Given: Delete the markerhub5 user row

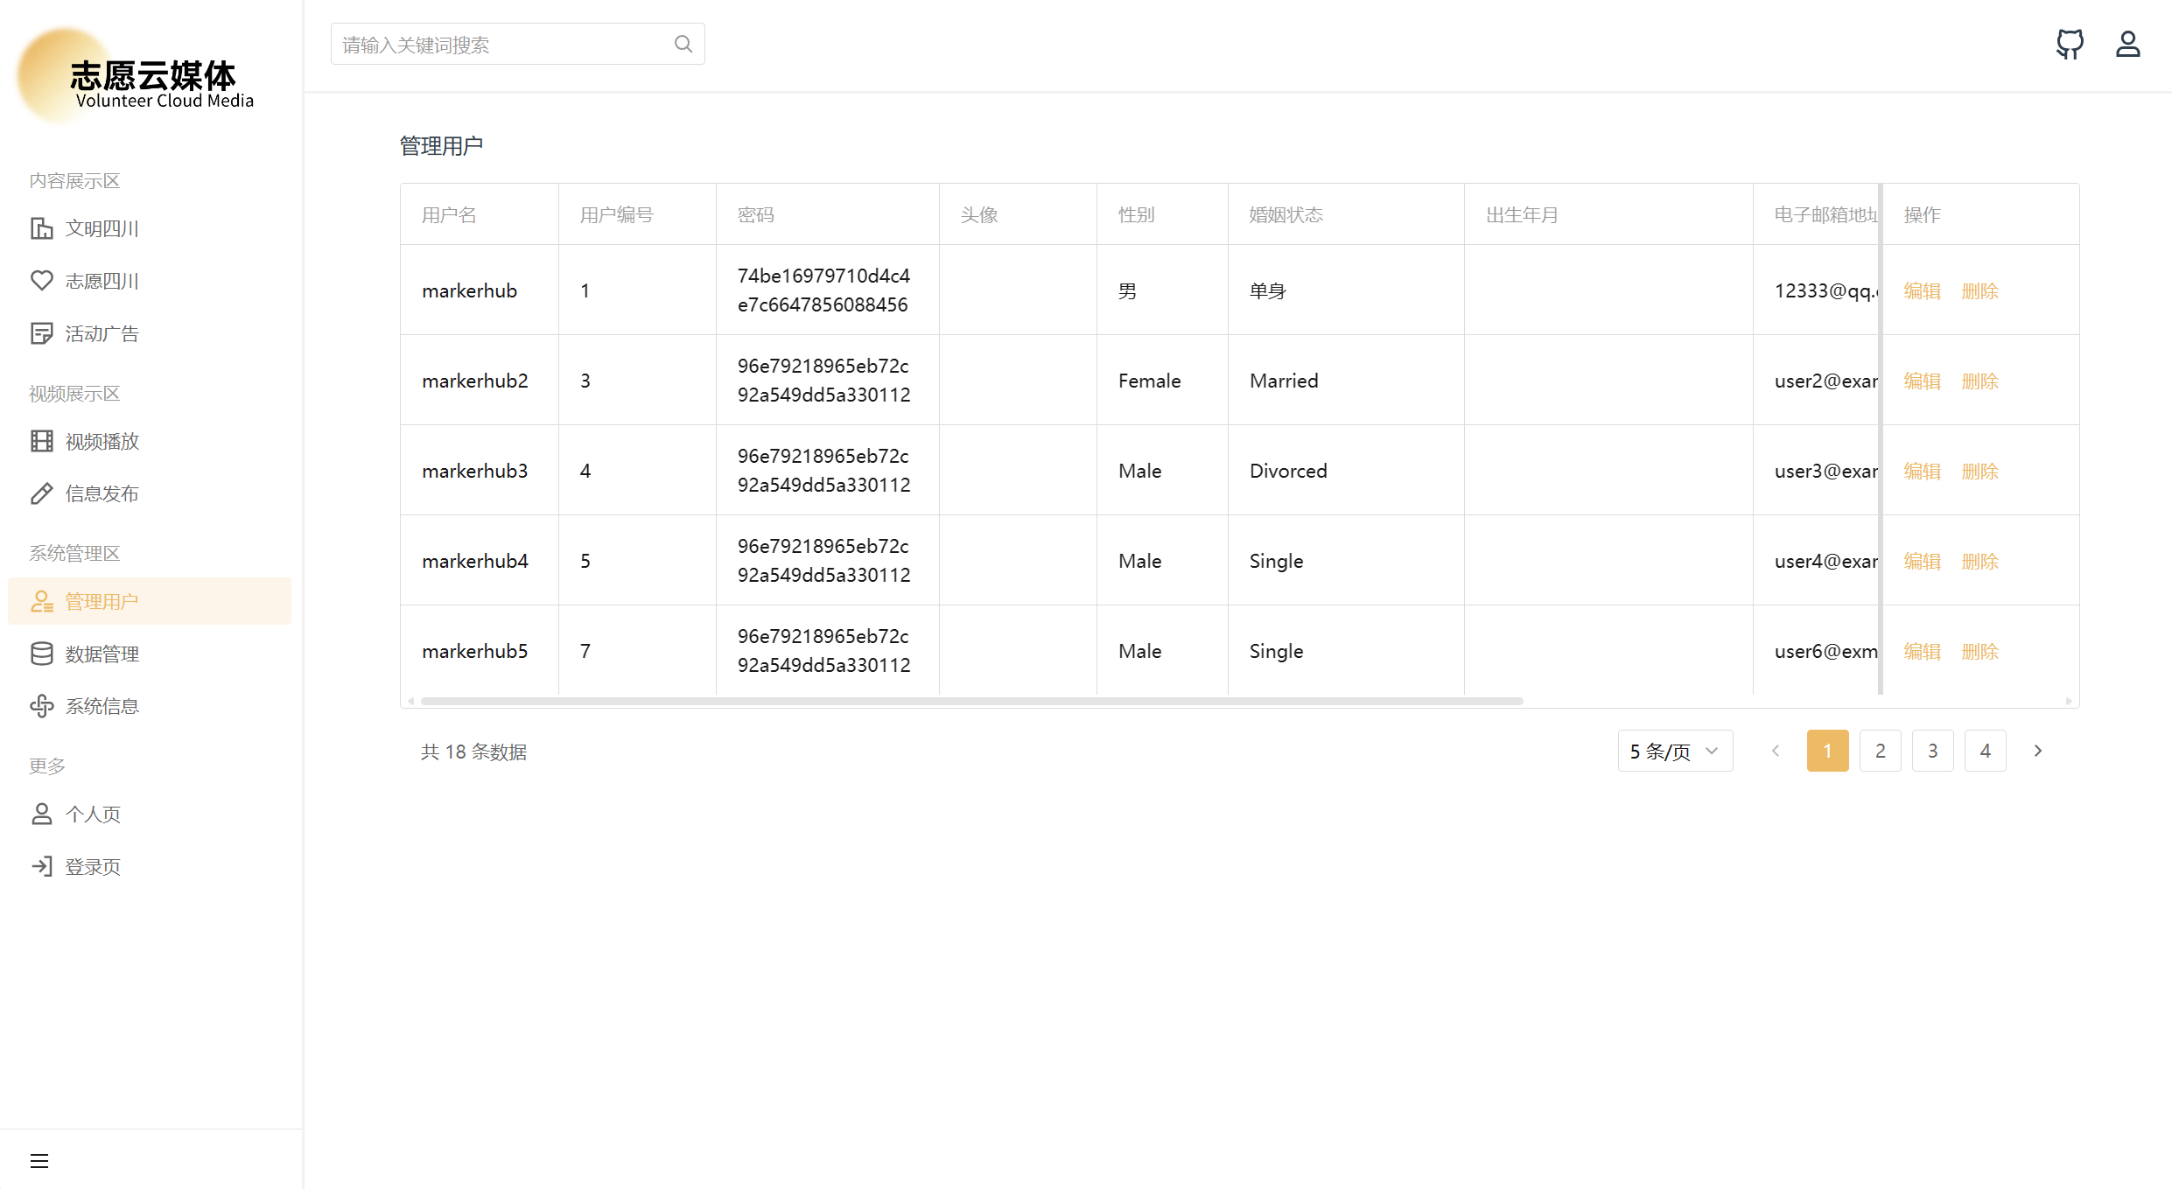Looking at the screenshot, I should (1979, 651).
